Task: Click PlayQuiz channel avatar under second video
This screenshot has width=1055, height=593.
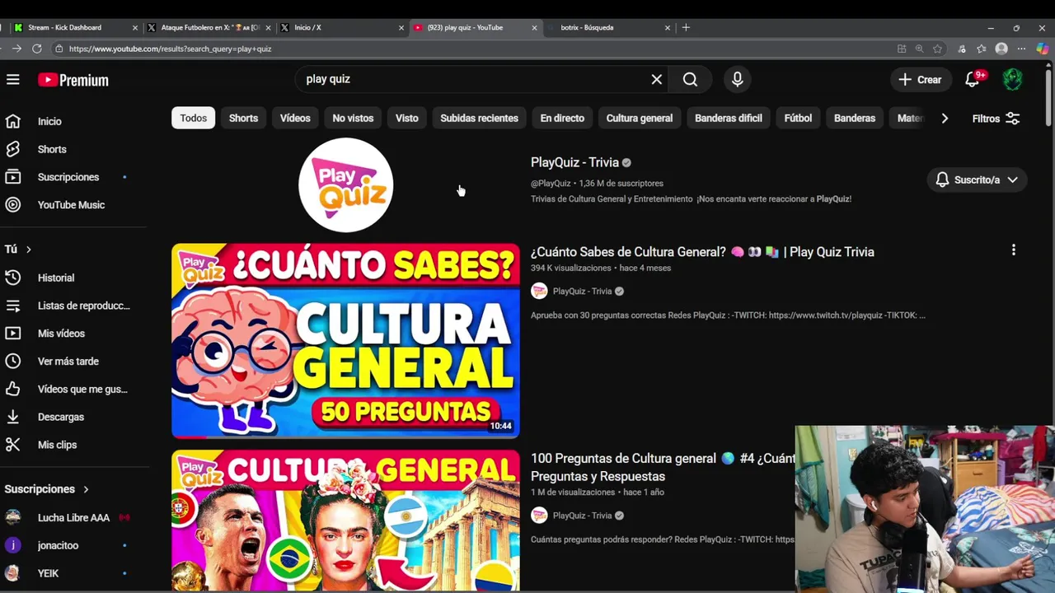Action: [x=539, y=516]
